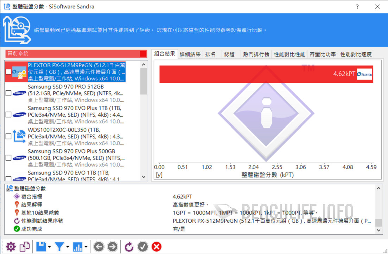Screen dimensions: 388x254
Task: Click the copy results icon
Action: tap(25, 247)
